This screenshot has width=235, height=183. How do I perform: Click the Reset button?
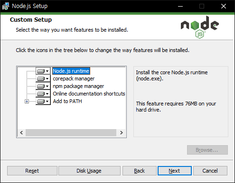tap(32, 171)
